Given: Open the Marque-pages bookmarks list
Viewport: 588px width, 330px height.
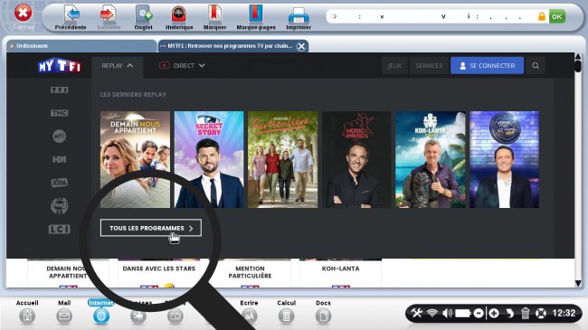Looking at the screenshot, I should pyautogui.click(x=256, y=17).
